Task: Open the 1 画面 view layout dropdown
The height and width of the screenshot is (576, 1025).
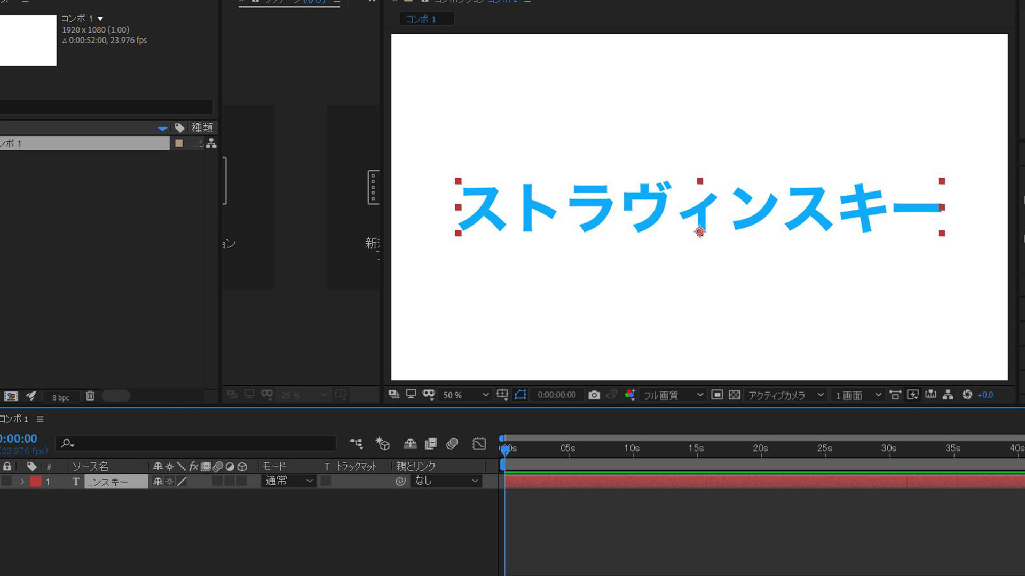Action: [858, 395]
